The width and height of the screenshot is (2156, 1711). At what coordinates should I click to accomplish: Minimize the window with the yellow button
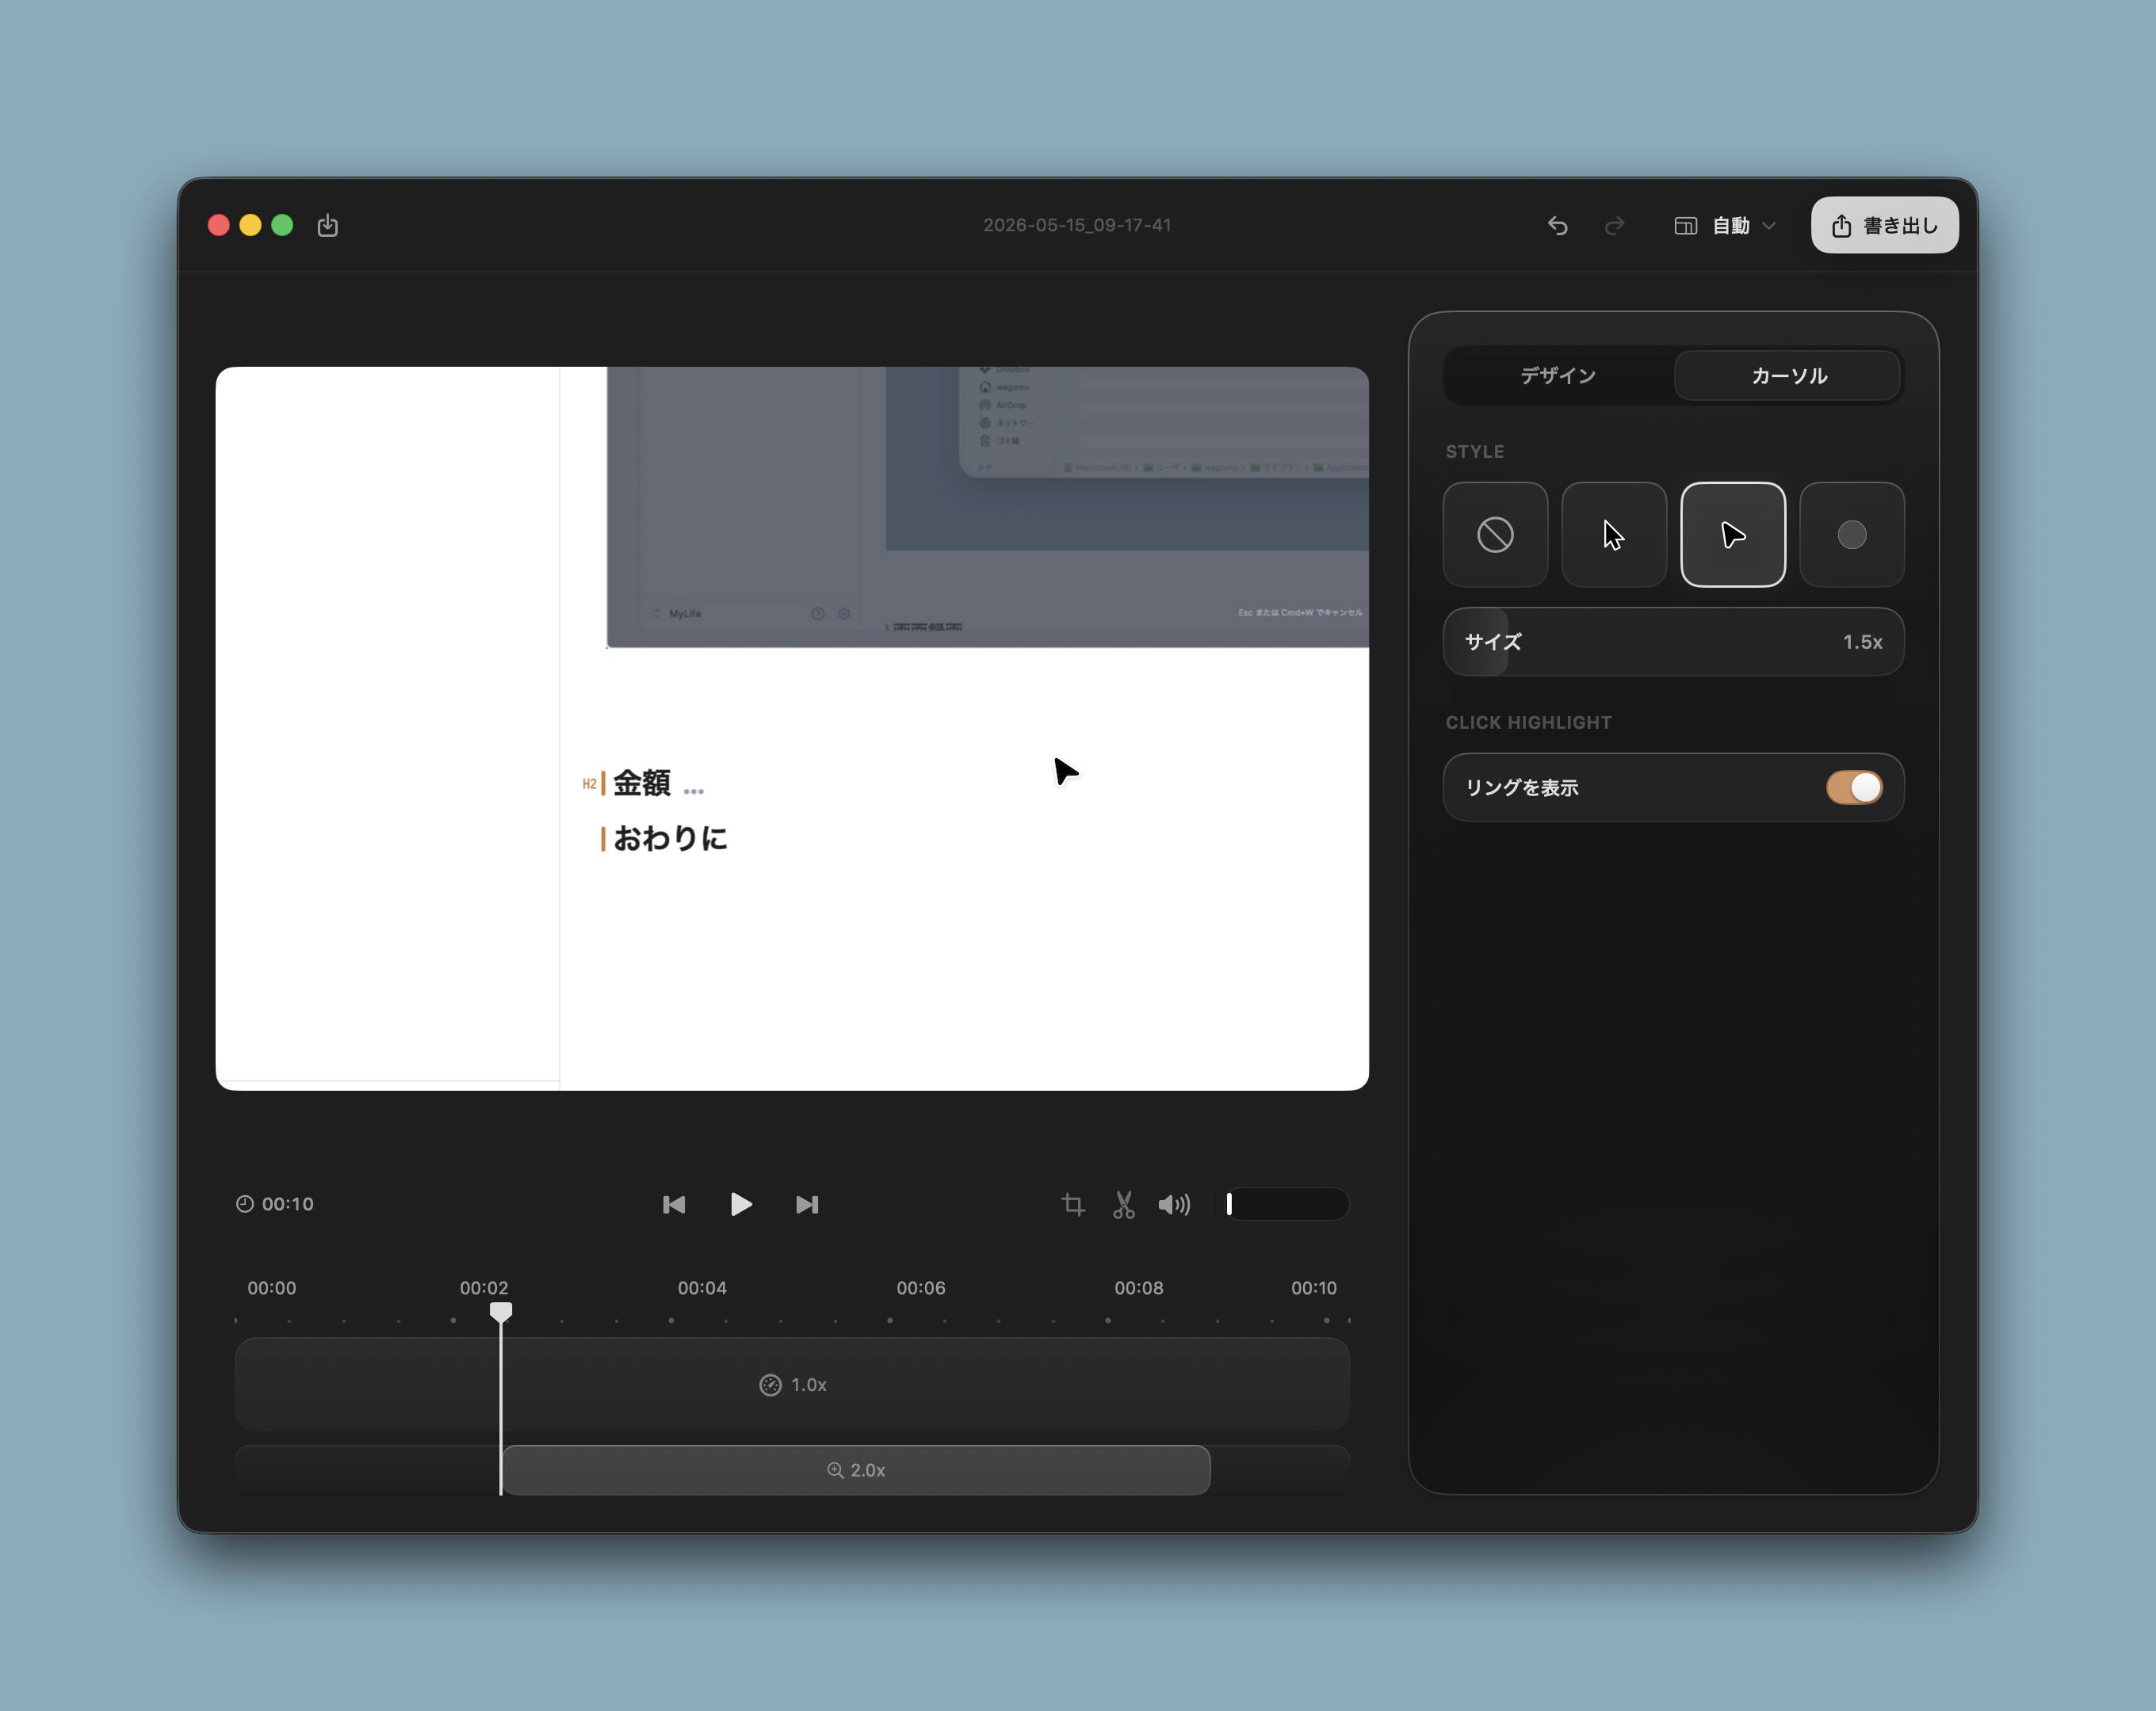point(251,226)
